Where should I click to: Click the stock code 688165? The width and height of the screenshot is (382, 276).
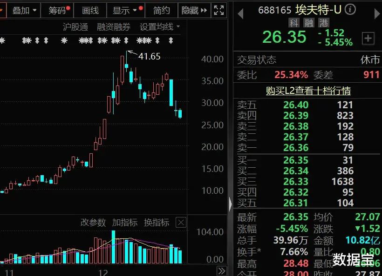(x=274, y=10)
